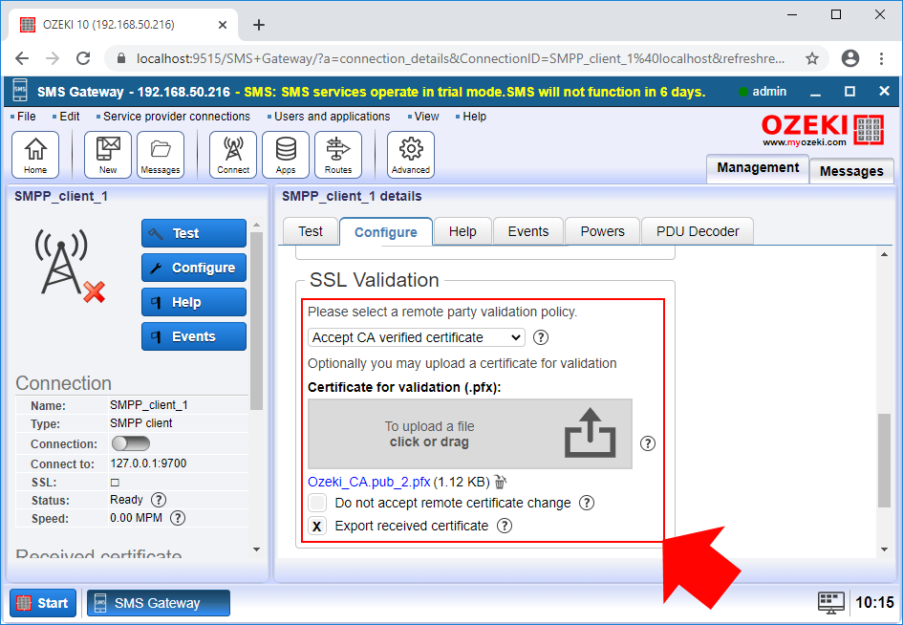Enable Do not accept remote certificate change
903x625 pixels.
click(x=317, y=503)
